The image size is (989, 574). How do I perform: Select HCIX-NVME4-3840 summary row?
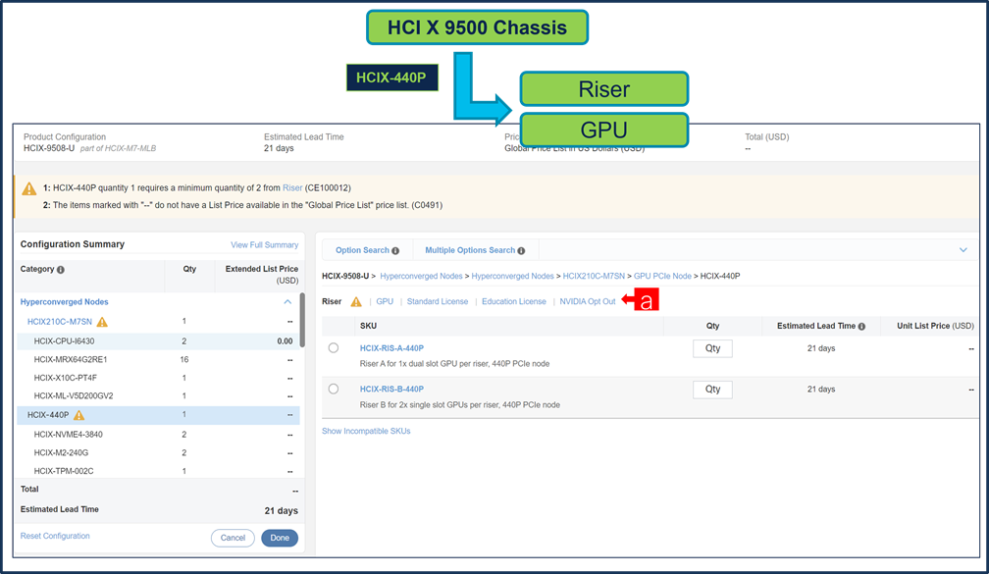(x=158, y=435)
